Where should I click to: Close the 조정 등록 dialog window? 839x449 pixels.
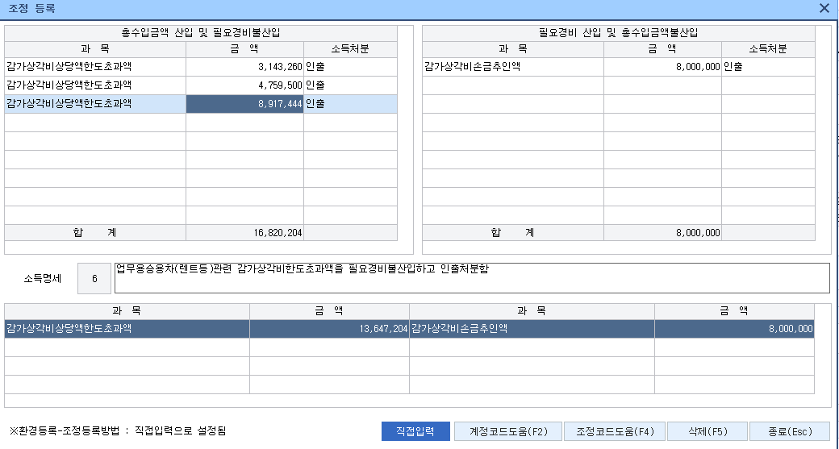tap(824, 8)
